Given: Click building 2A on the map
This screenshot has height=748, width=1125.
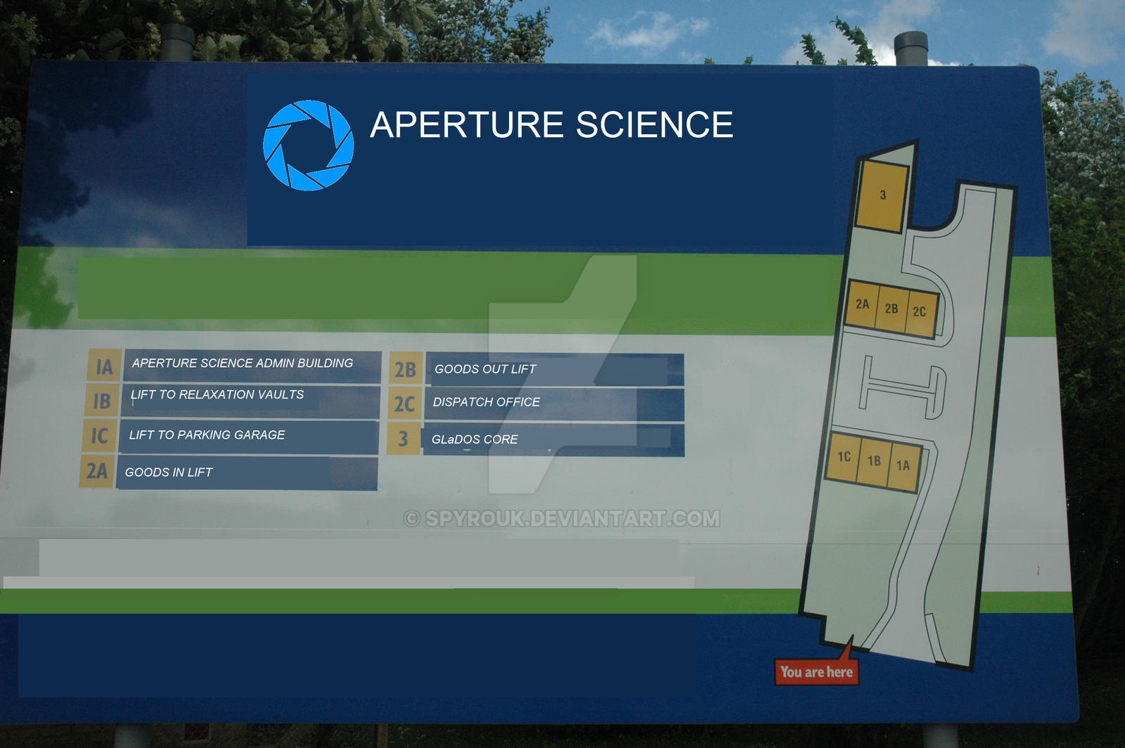Looking at the screenshot, I should [862, 304].
